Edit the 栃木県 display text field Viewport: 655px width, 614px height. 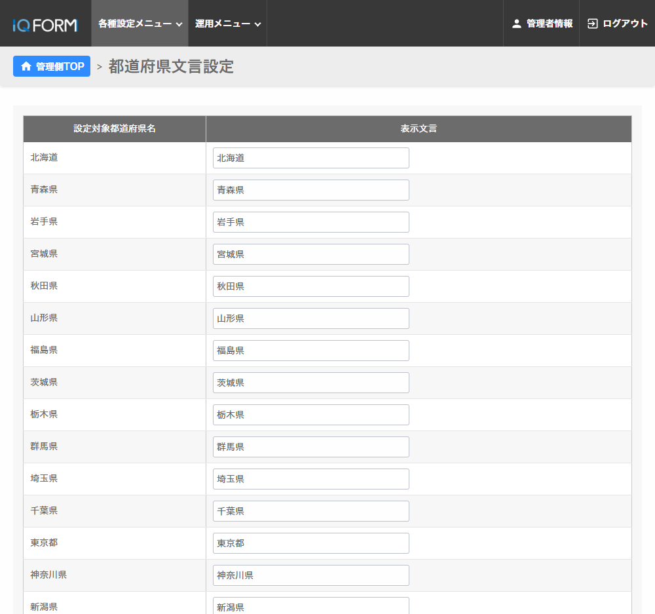pyautogui.click(x=310, y=415)
